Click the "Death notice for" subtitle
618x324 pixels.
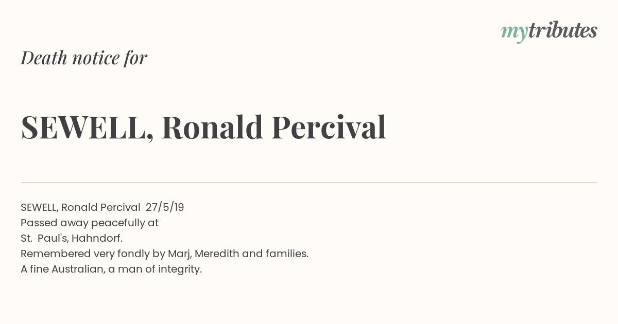(x=84, y=58)
